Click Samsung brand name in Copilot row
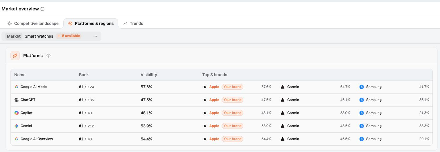This screenshot has height=152, width=440. pyautogui.click(x=374, y=113)
